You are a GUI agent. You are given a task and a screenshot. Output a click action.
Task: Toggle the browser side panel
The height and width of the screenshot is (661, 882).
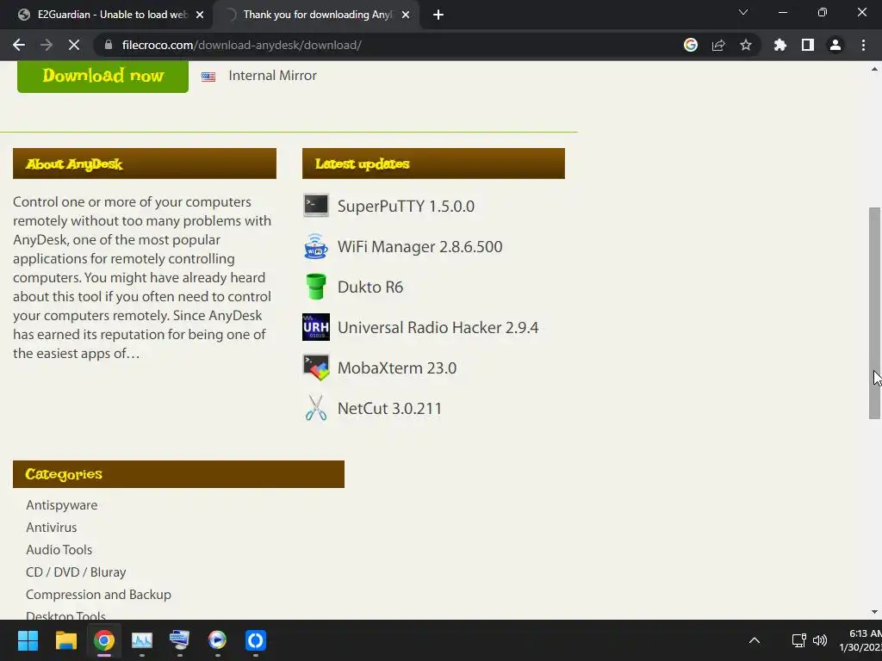click(x=808, y=45)
